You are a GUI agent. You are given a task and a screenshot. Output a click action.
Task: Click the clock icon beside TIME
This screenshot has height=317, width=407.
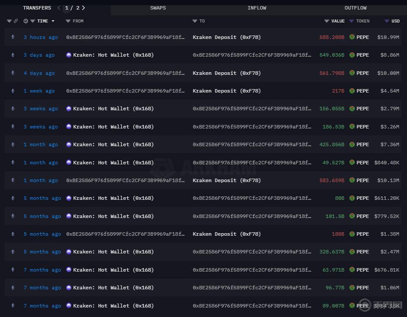click(26, 21)
